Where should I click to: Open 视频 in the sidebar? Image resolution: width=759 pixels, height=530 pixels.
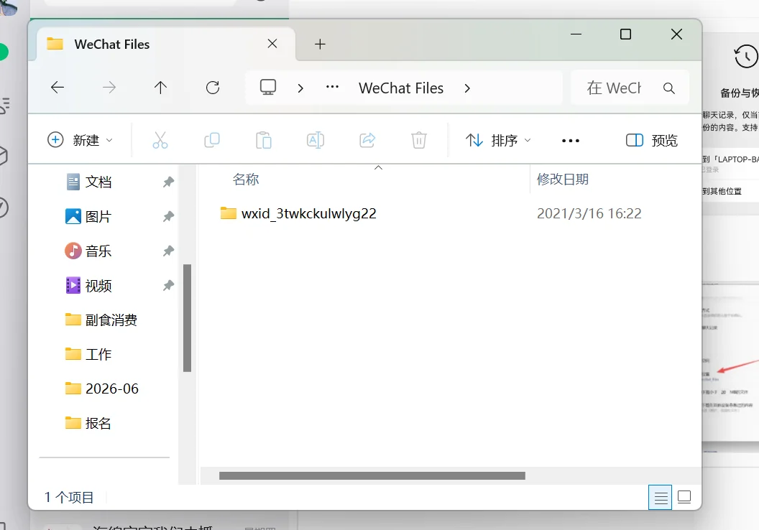pos(98,286)
